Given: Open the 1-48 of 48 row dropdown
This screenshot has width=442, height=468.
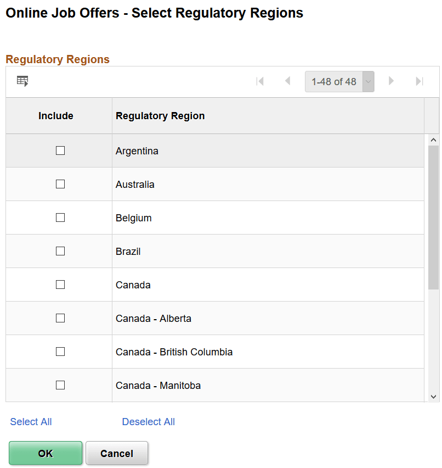Looking at the screenshot, I should (x=367, y=81).
